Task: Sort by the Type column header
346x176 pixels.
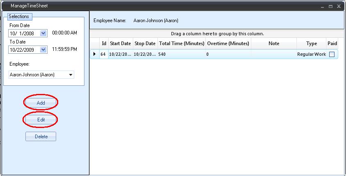Action: [x=312, y=43]
